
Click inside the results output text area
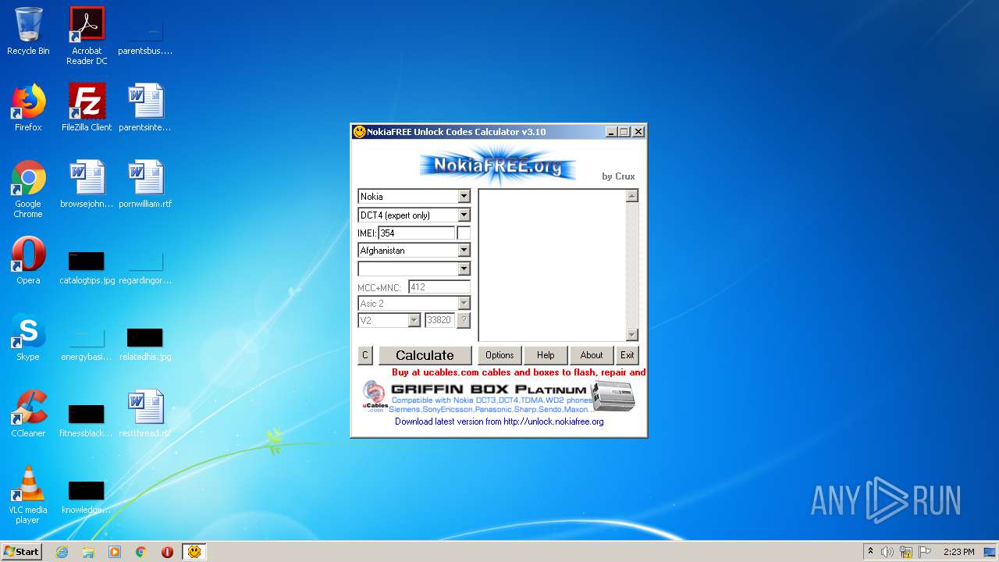[x=553, y=265]
